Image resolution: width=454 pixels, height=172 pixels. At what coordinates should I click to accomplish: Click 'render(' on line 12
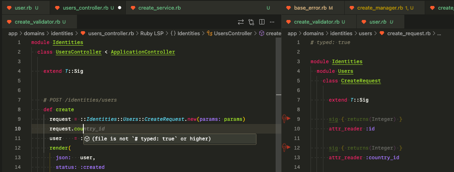60,148
